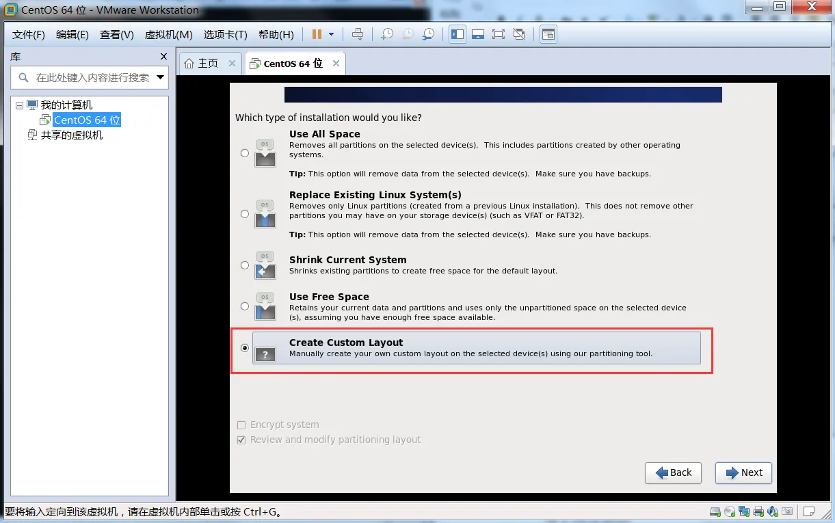
Task: Click the Shrink Current System disk icon
Action: 265,266
